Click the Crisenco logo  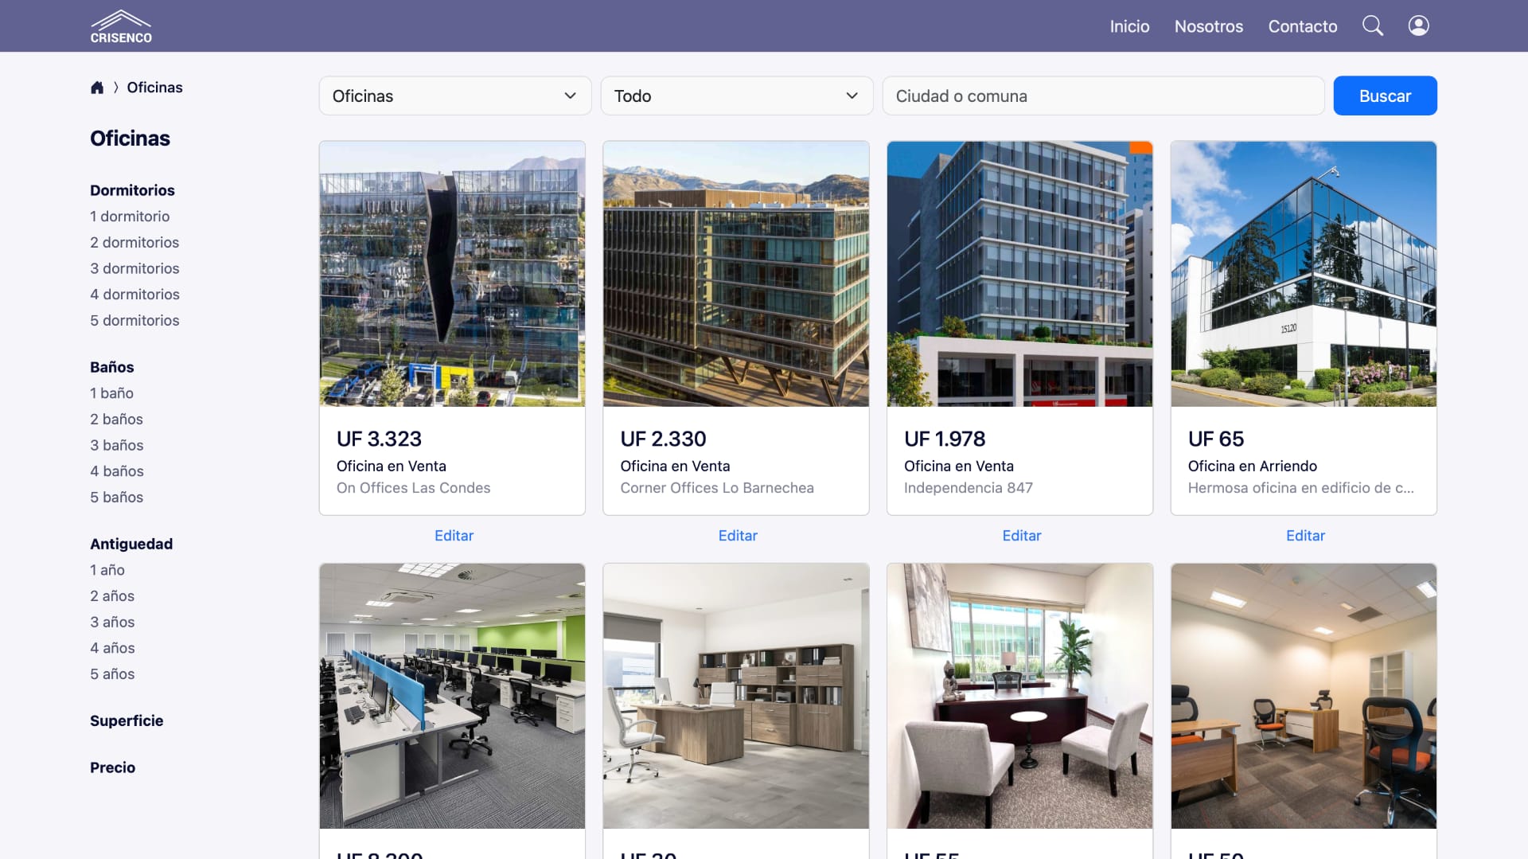point(121,26)
